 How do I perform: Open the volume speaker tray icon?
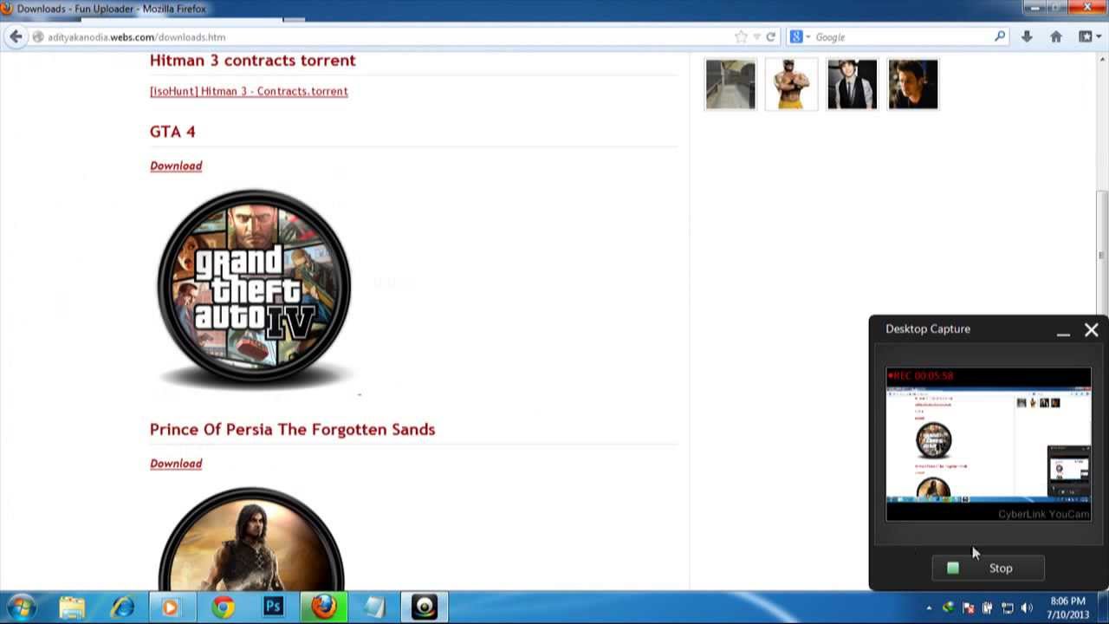click(1028, 608)
